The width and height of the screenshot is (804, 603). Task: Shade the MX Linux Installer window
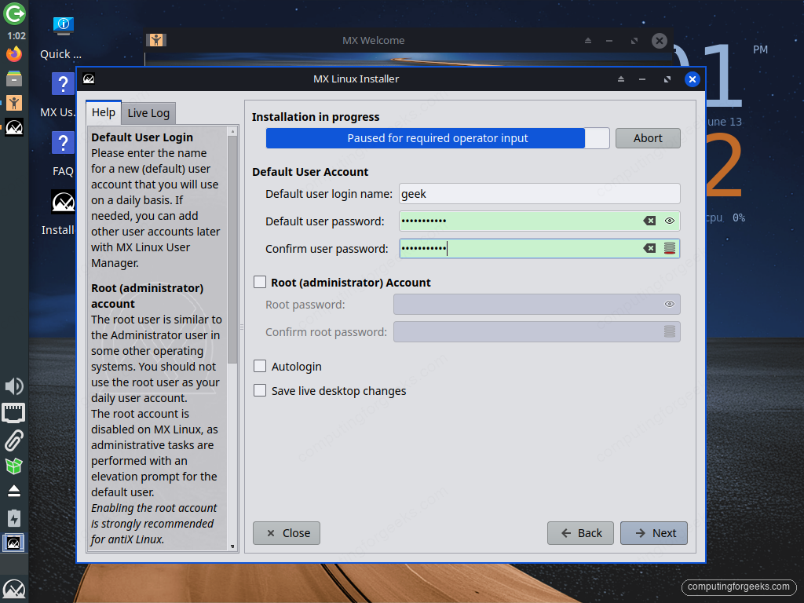[621, 79]
